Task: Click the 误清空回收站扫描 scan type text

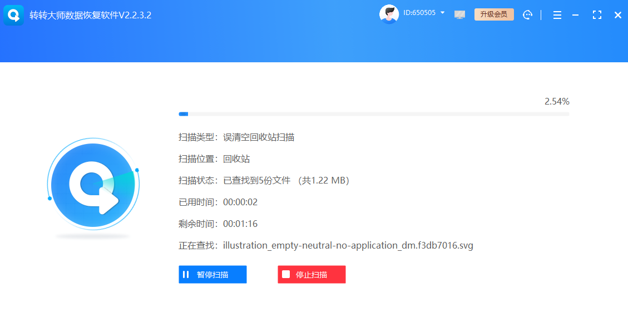Action: pyautogui.click(x=259, y=137)
